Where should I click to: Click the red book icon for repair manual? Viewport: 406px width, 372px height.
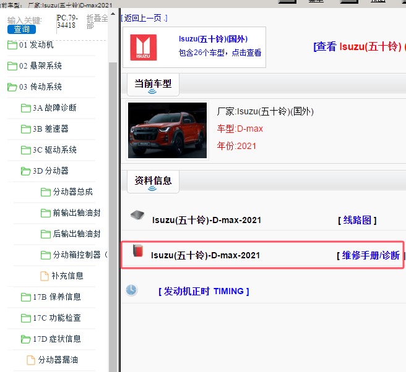click(138, 250)
